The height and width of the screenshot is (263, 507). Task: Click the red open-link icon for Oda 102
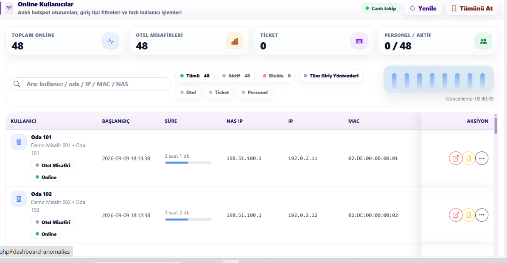pyautogui.click(x=456, y=215)
